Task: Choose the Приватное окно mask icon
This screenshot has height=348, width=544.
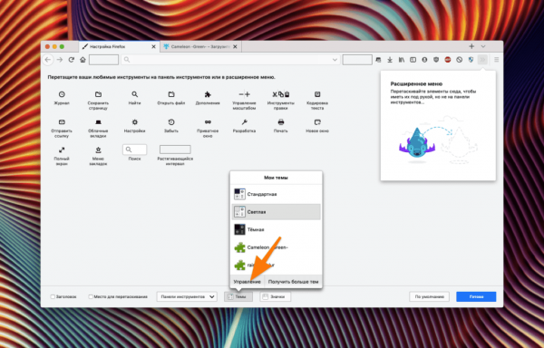Action: [208, 122]
